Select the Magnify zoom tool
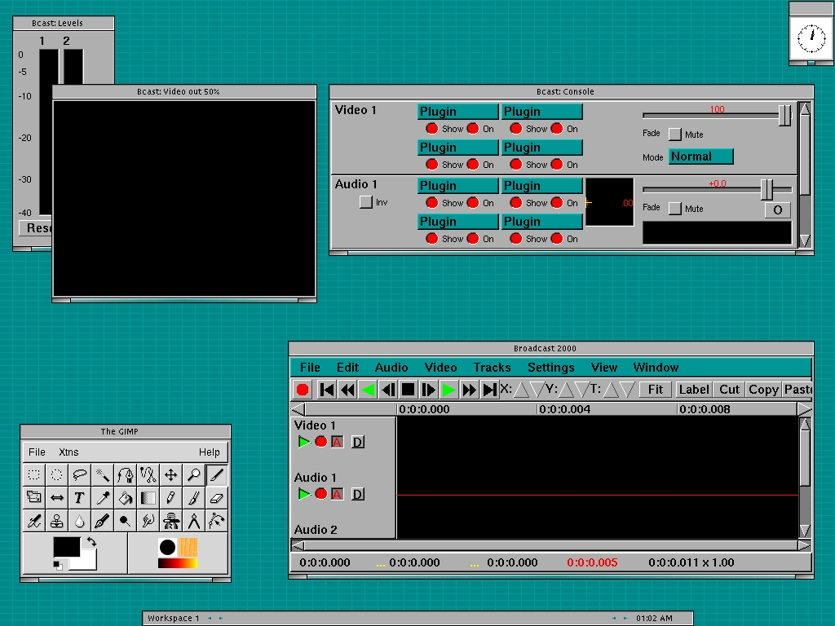The height and width of the screenshot is (626, 835). tap(193, 474)
